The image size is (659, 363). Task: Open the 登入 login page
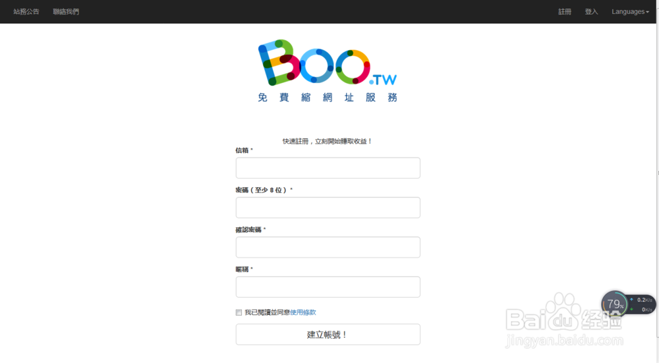click(x=591, y=12)
